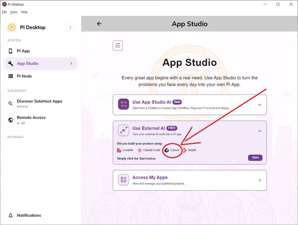Click the Lovable logo icon
The width and height of the screenshot is (298, 225).
coord(119,150)
